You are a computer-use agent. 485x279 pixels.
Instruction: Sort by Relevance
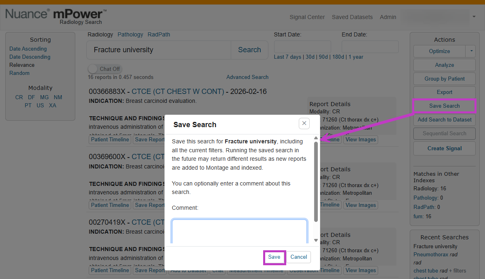click(x=21, y=65)
